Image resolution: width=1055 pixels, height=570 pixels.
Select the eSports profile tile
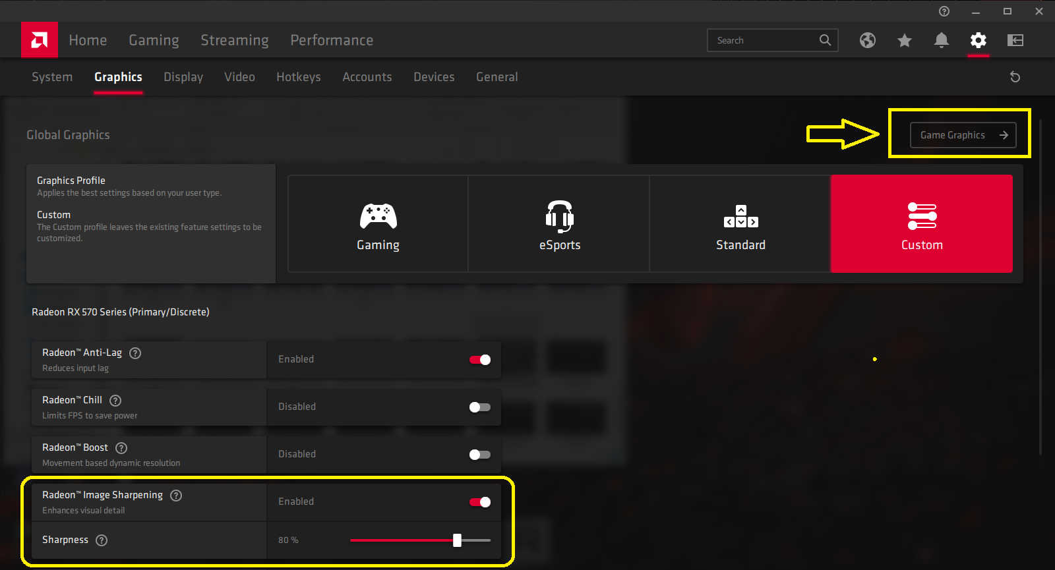point(559,223)
